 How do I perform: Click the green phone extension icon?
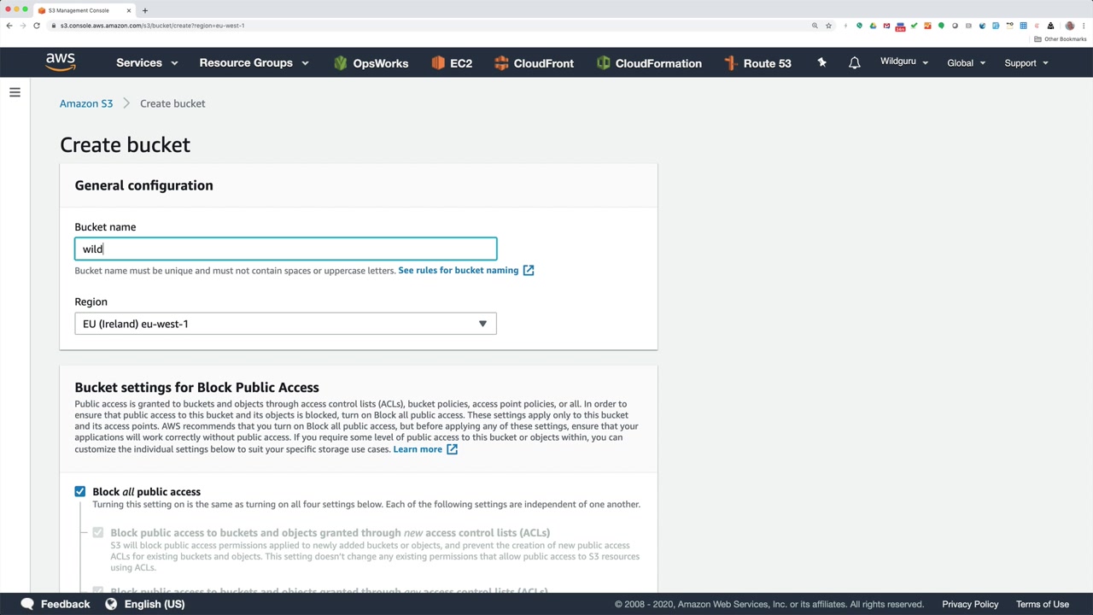point(859,26)
